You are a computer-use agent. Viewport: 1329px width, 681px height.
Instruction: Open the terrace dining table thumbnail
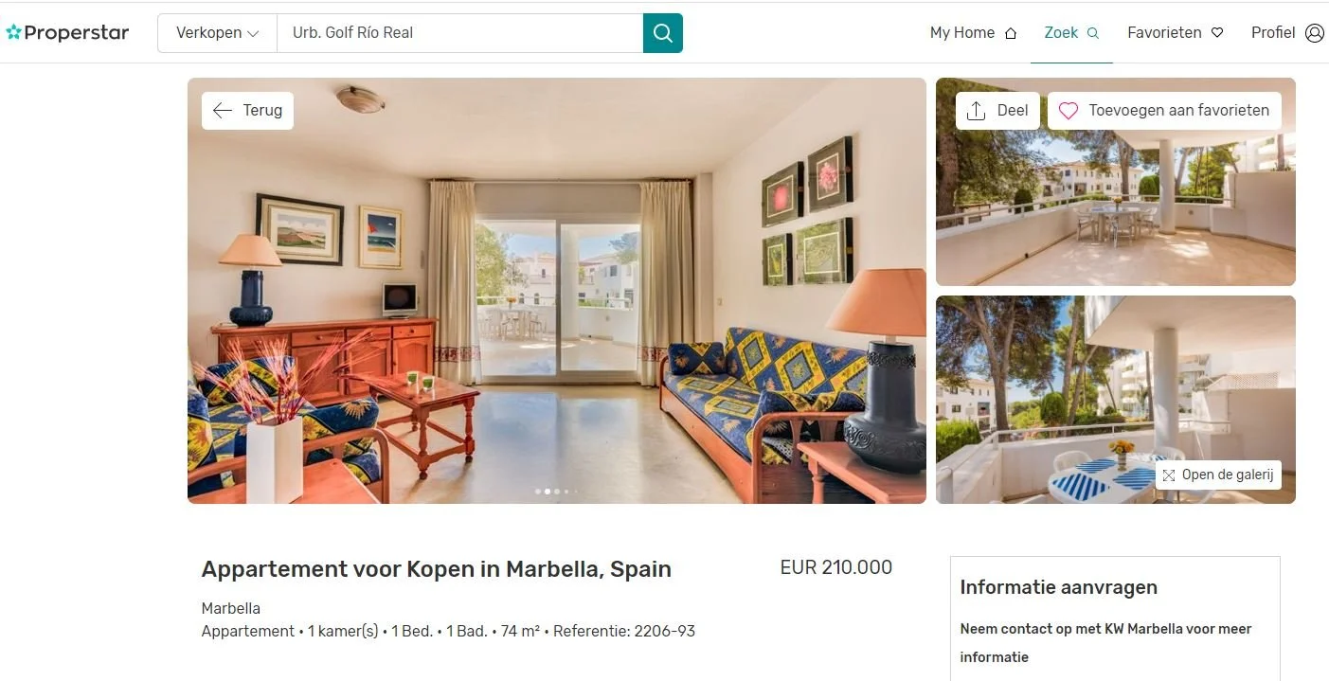[1116, 182]
